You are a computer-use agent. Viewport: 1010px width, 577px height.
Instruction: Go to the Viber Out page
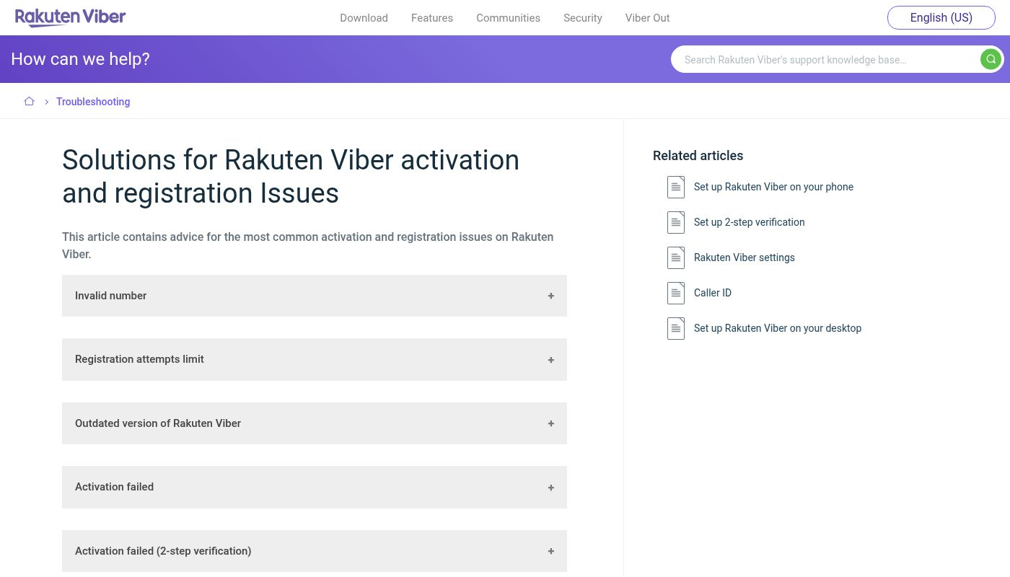click(x=647, y=18)
